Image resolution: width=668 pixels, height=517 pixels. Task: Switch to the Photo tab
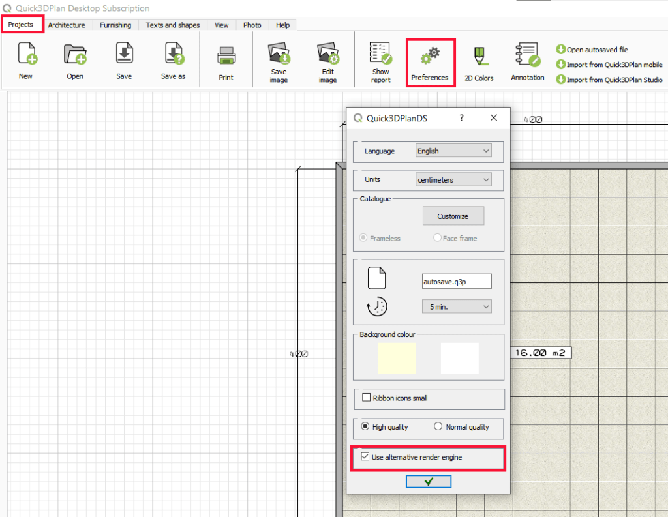click(x=252, y=25)
